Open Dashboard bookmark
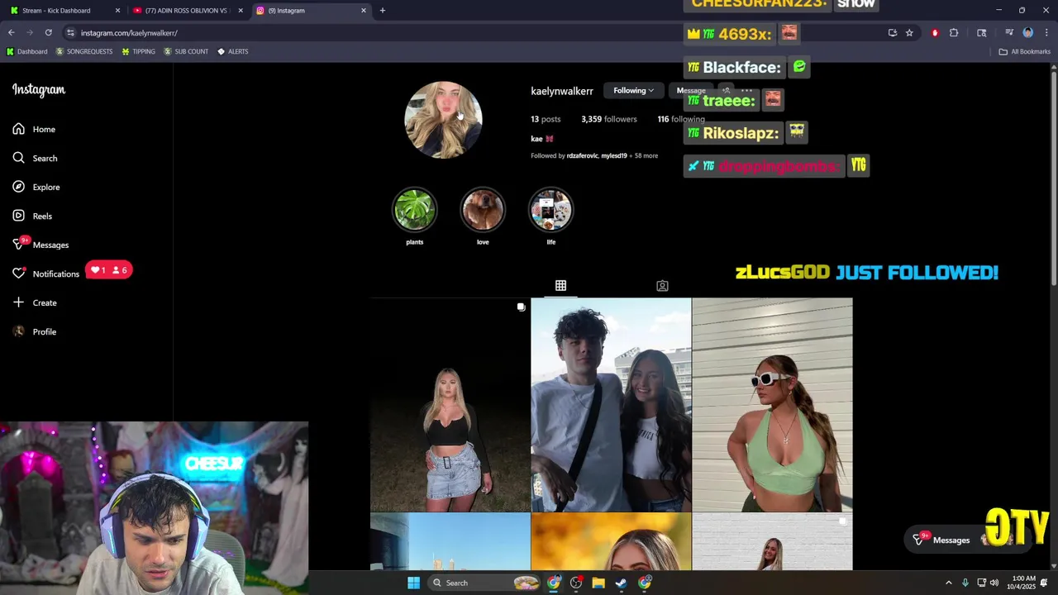This screenshot has width=1058, height=595. 26,51
